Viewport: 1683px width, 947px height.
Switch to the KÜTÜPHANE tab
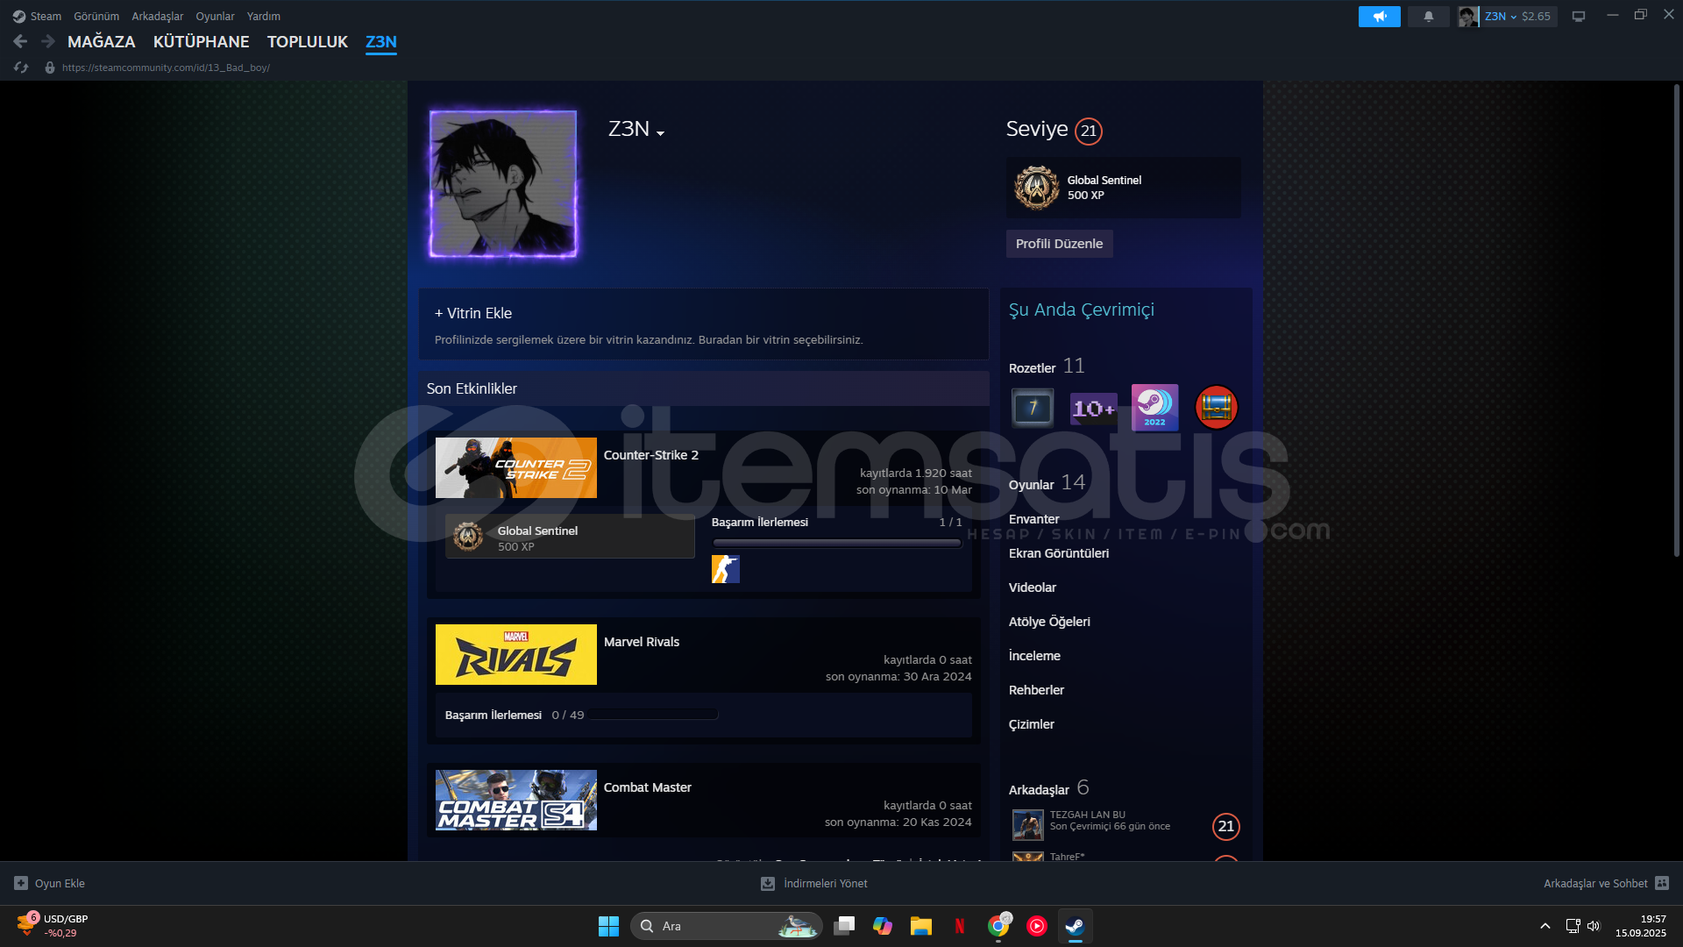tap(202, 41)
